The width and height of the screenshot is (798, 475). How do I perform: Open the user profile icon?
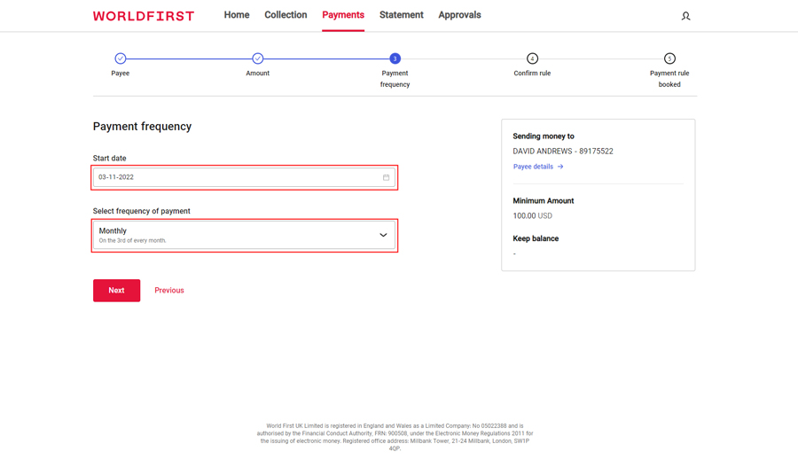click(685, 16)
